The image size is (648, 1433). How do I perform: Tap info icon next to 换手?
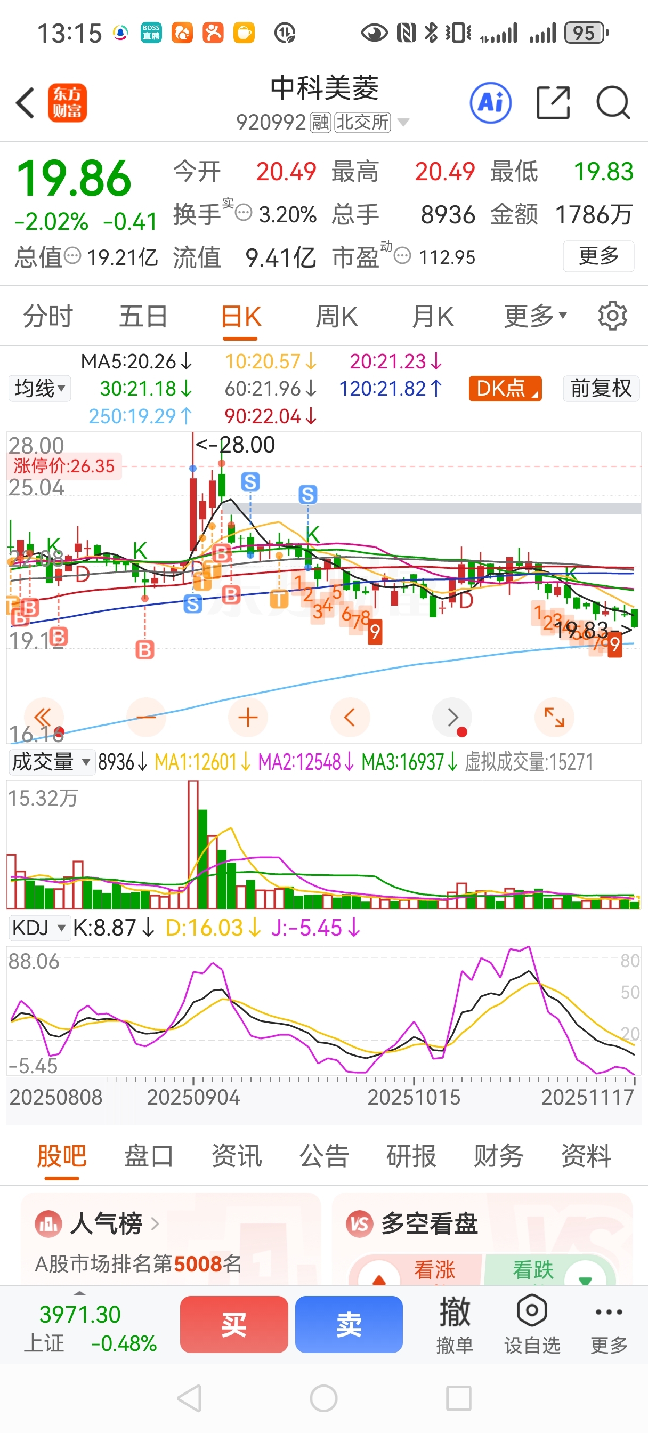click(244, 213)
